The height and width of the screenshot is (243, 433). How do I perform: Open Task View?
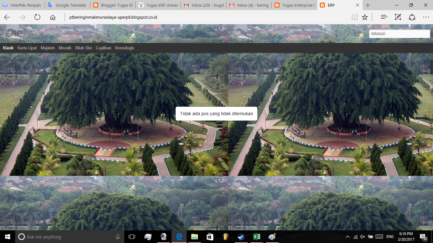(x=132, y=237)
